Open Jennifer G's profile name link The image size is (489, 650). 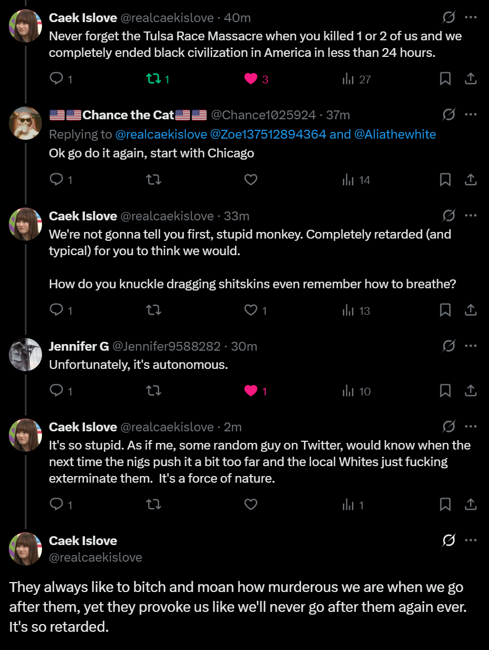(79, 346)
